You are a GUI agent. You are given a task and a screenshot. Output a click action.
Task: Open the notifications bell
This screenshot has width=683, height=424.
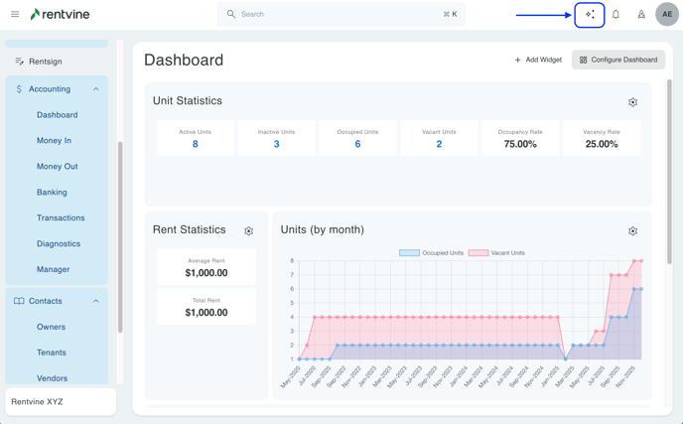(x=615, y=15)
